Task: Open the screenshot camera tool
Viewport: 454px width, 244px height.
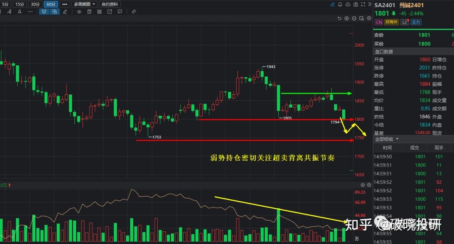Action: [355, 4]
